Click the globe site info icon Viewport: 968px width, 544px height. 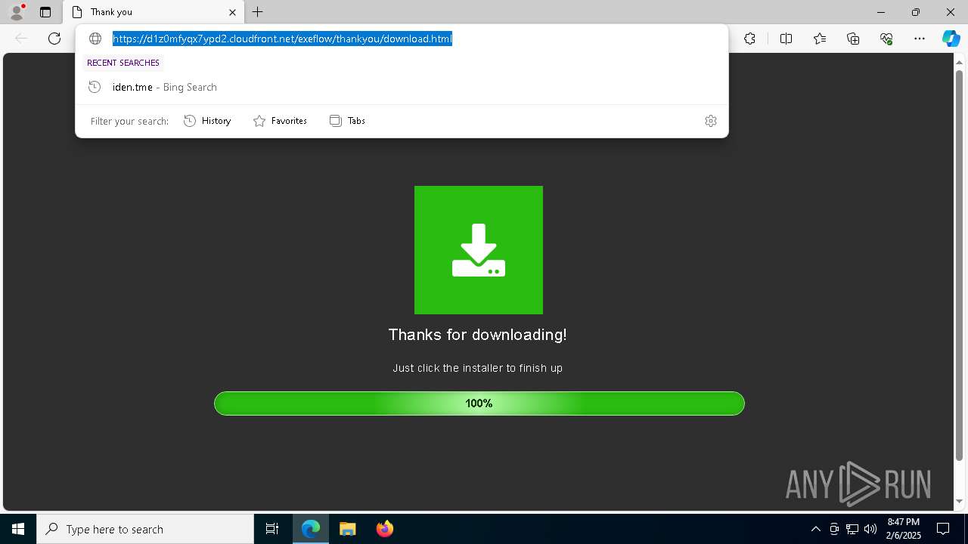tap(95, 39)
